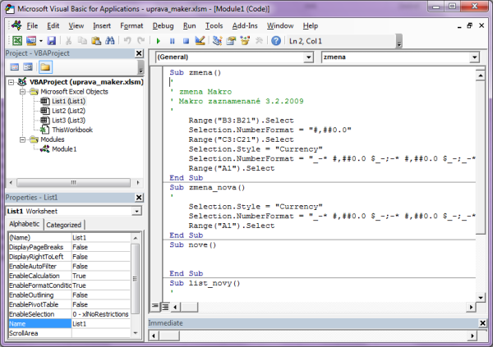Click the Paste toolbar icon
Image resolution: width=493 pixels, height=347 pixels.
(x=96, y=41)
